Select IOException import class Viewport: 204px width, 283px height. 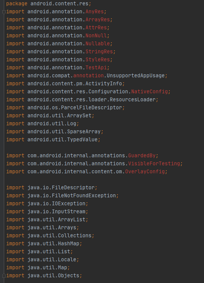[69, 203]
